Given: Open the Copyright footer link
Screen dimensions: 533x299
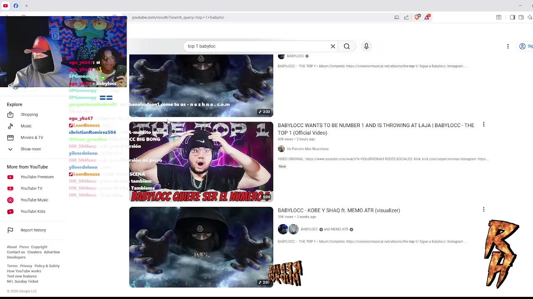Looking at the screenshot, I should point(39,247).
